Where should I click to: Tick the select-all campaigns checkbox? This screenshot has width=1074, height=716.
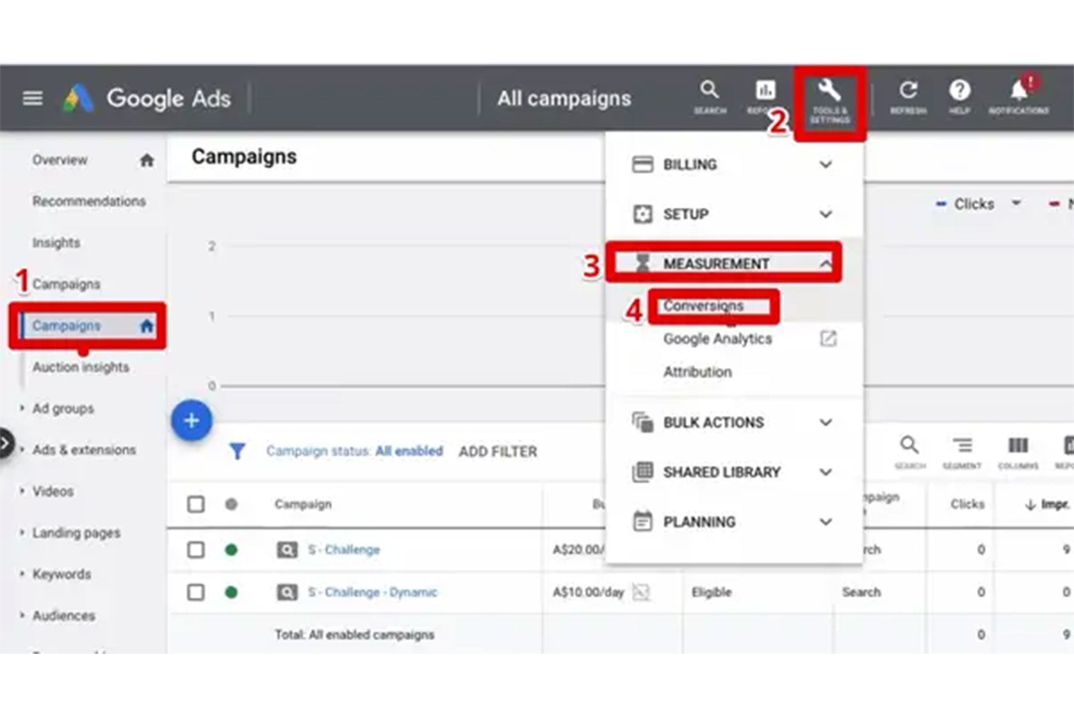[x=196, y=504]
